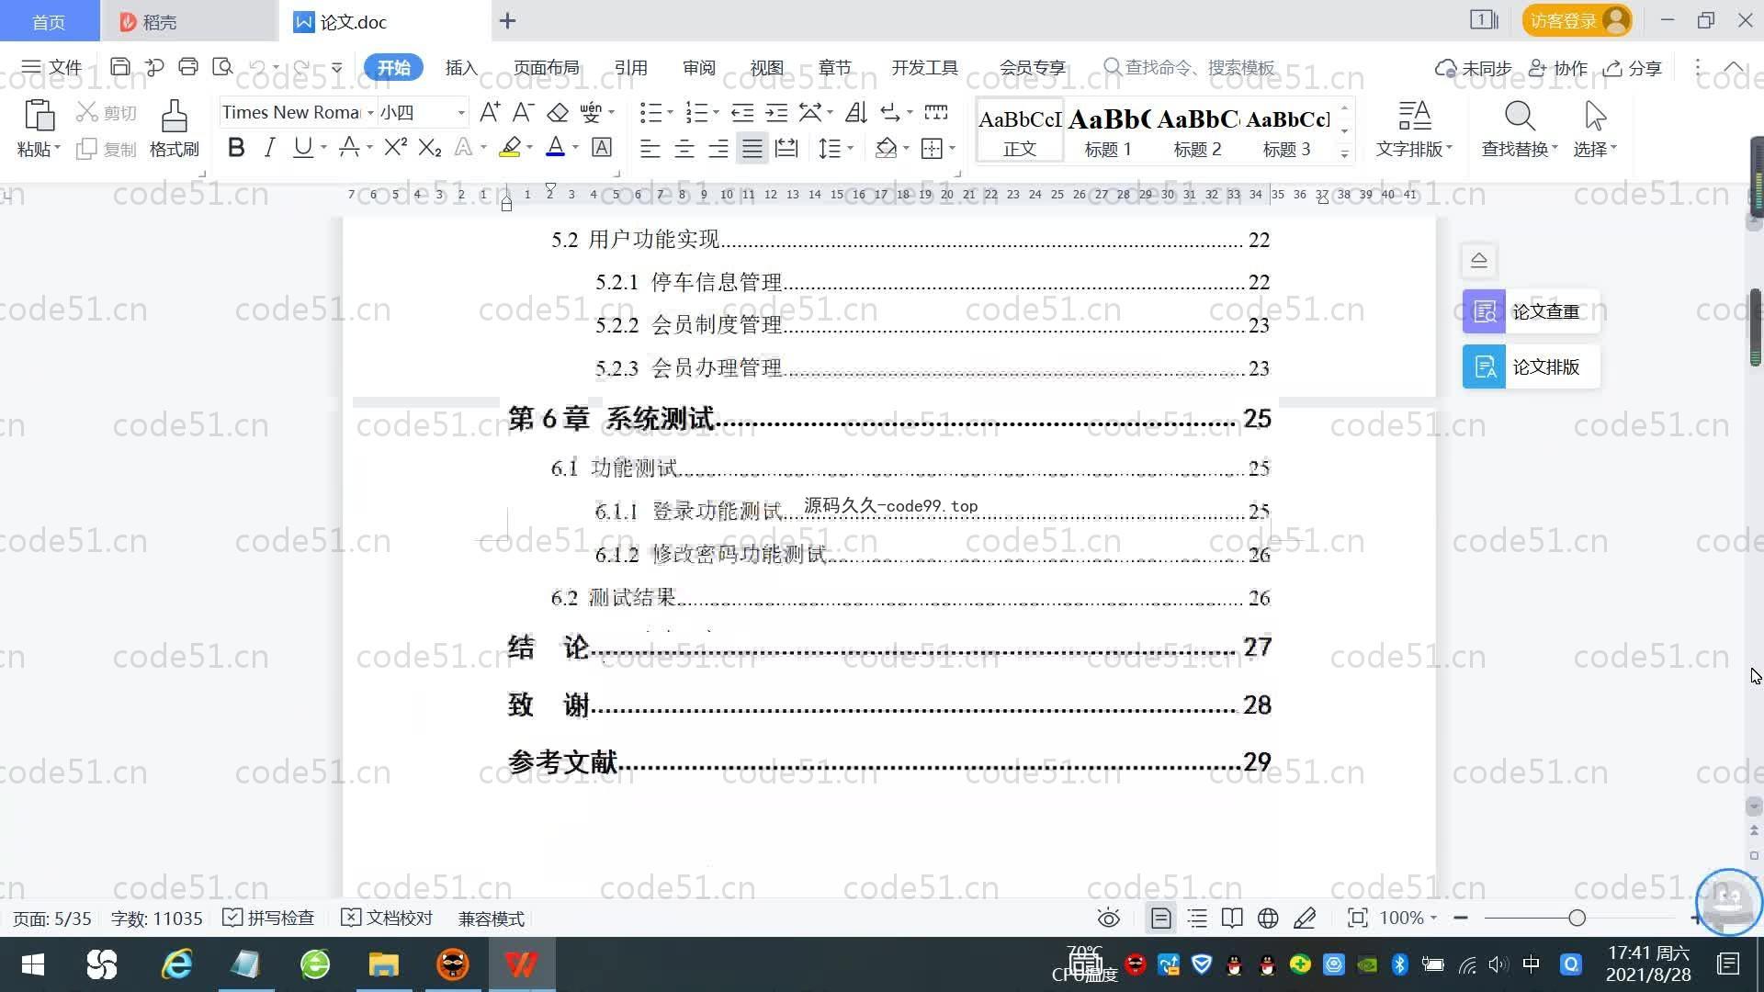Open the font name dropdown
This screenshot has height=992, width=1764.
pyautogui.click(x=370, y=113)
